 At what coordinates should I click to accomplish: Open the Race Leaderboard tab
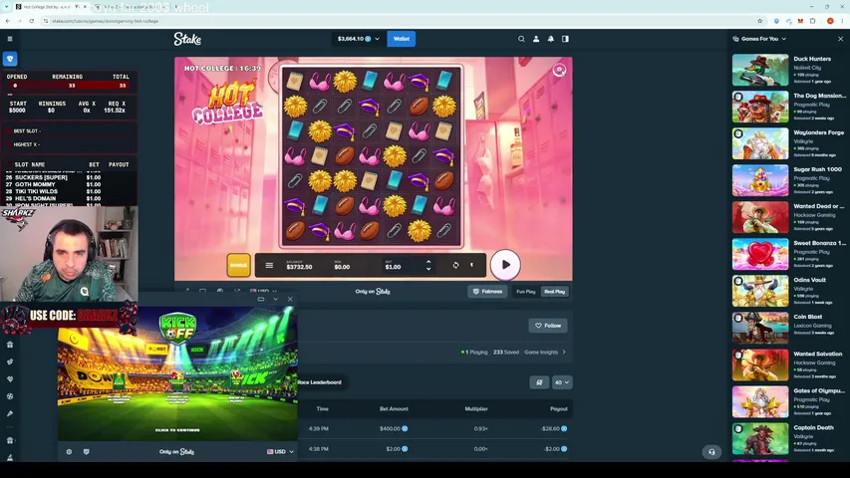tap(319, 382)
